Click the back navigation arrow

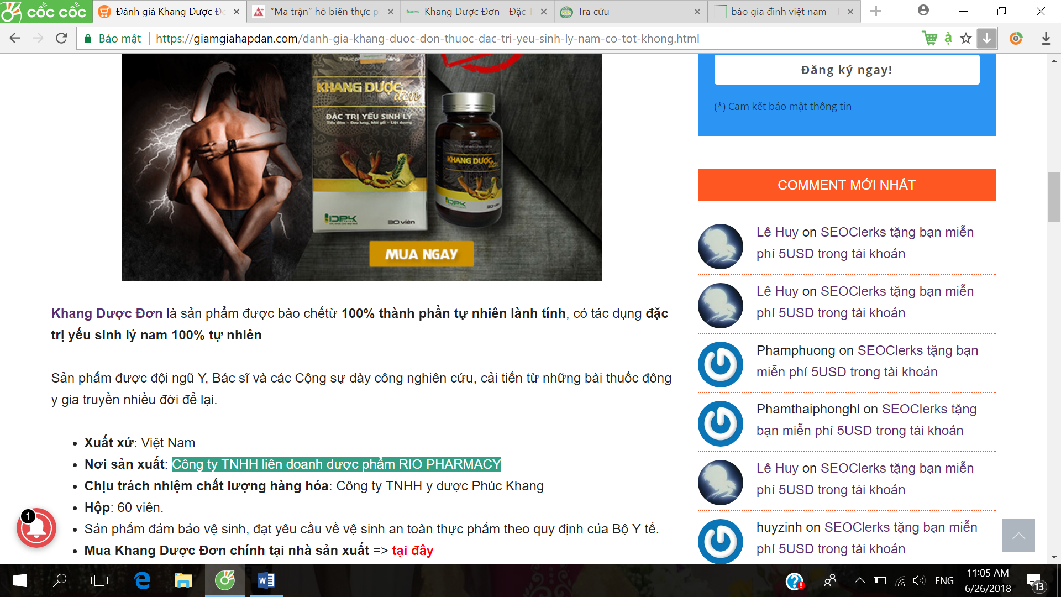[x=15, y=38]
